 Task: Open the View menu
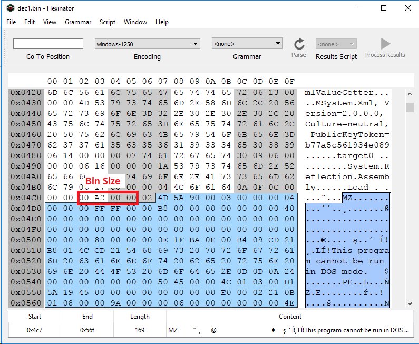click(50, 22)
